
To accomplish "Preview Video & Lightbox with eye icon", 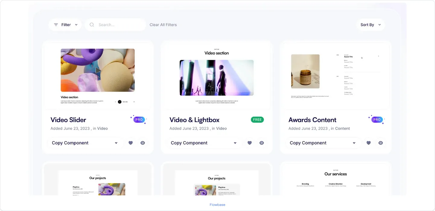I will click(x=262, y=143).
